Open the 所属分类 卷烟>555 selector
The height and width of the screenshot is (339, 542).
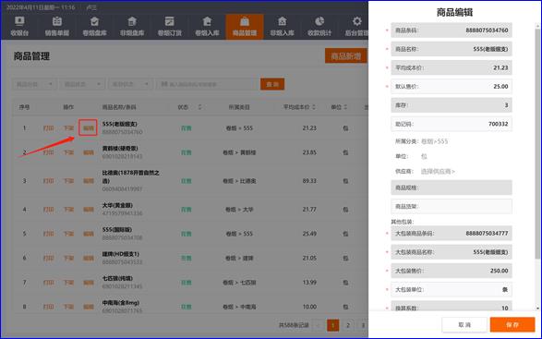(435, 141)
